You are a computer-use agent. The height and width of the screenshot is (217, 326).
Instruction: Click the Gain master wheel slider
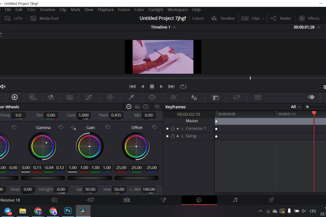coord(89,178)
